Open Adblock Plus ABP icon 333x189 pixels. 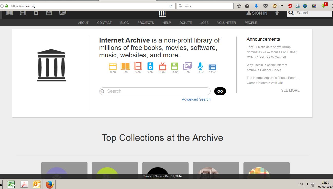pyautogui.click(x=290, y=6)
